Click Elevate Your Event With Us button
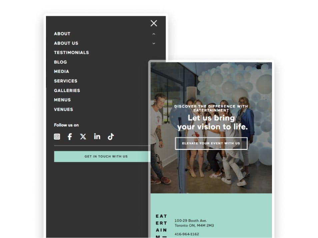 [211, 143]
